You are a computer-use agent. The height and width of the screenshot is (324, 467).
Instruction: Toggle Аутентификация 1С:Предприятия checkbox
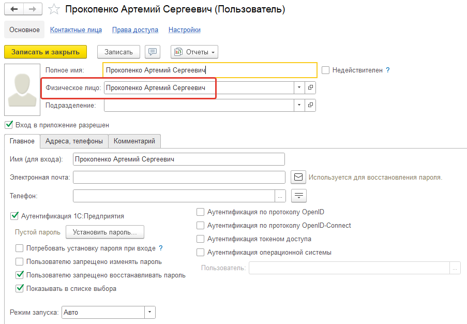(x=14, y=216)
